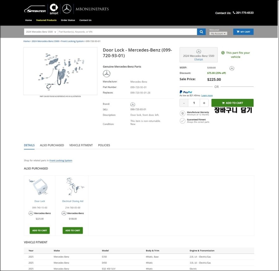Click the Change vehicle link
The image size is (279, 271).
[198, 59]
